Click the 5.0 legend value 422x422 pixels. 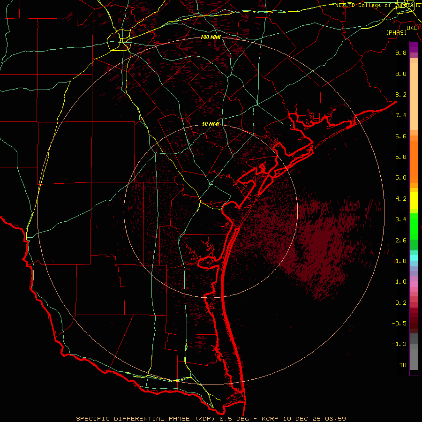(x=401, y=178)
